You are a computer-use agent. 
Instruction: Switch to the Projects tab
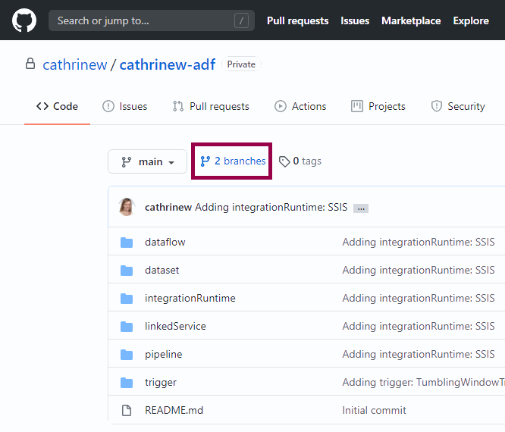(x=378, y=107)
